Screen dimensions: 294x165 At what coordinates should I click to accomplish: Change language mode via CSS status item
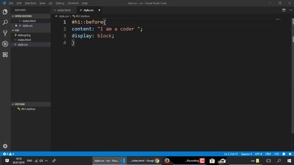coord(277,154)
